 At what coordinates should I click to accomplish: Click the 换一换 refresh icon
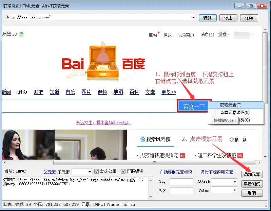232,140
